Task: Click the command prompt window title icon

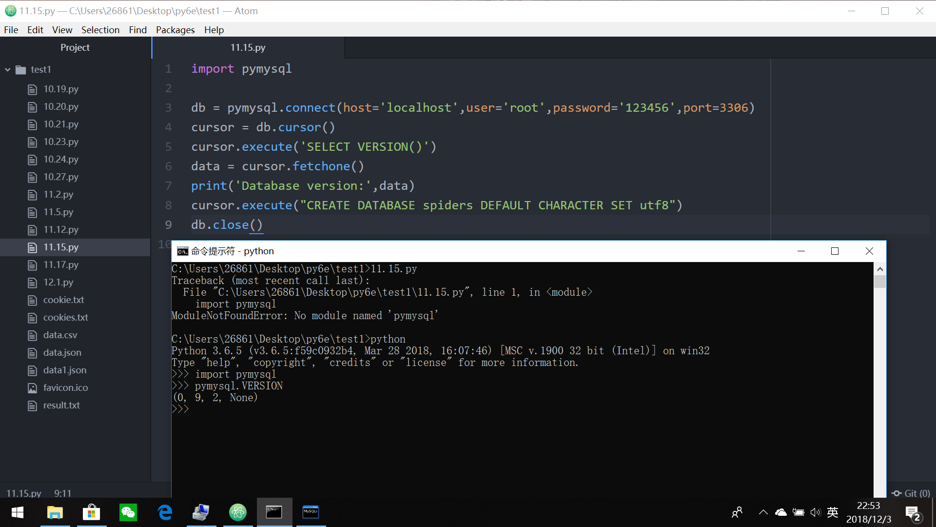Action: click(x=183, y=251)
